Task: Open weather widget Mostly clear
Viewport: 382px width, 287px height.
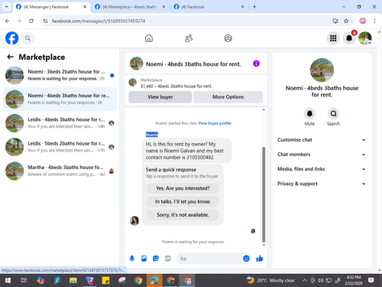Action: tap(271, 281)
